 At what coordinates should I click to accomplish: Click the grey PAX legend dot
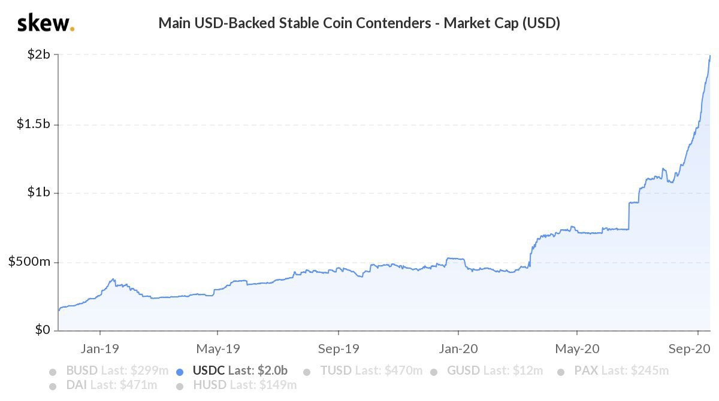point(561,372)
